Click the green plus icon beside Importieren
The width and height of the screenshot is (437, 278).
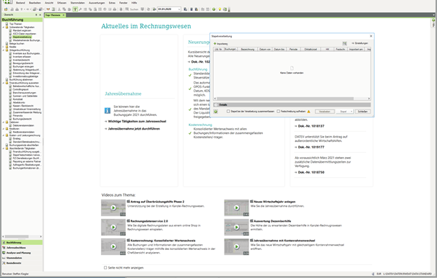215,44
